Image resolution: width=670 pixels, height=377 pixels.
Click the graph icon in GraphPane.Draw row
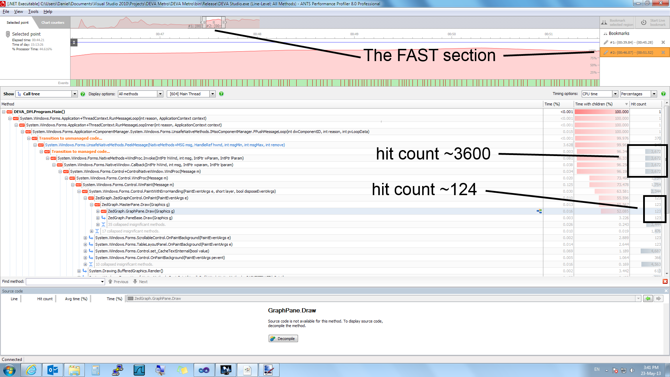[539, 211]
